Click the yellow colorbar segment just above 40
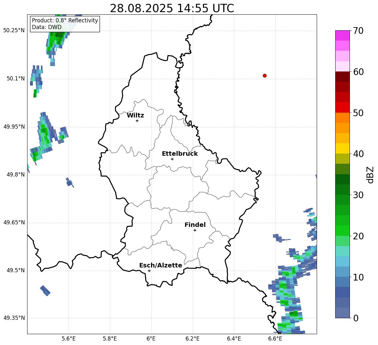Image resolution: width=378 pixels, height=345 pixels. 342,148
